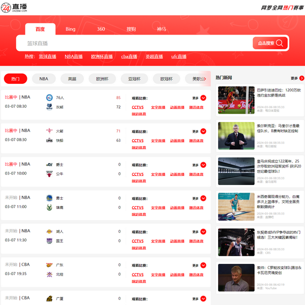This screenshot has width=305, height=305.
Task: Open the 巴萨引进迪巴拉 news thumbnail
Action: coord(236,100)
